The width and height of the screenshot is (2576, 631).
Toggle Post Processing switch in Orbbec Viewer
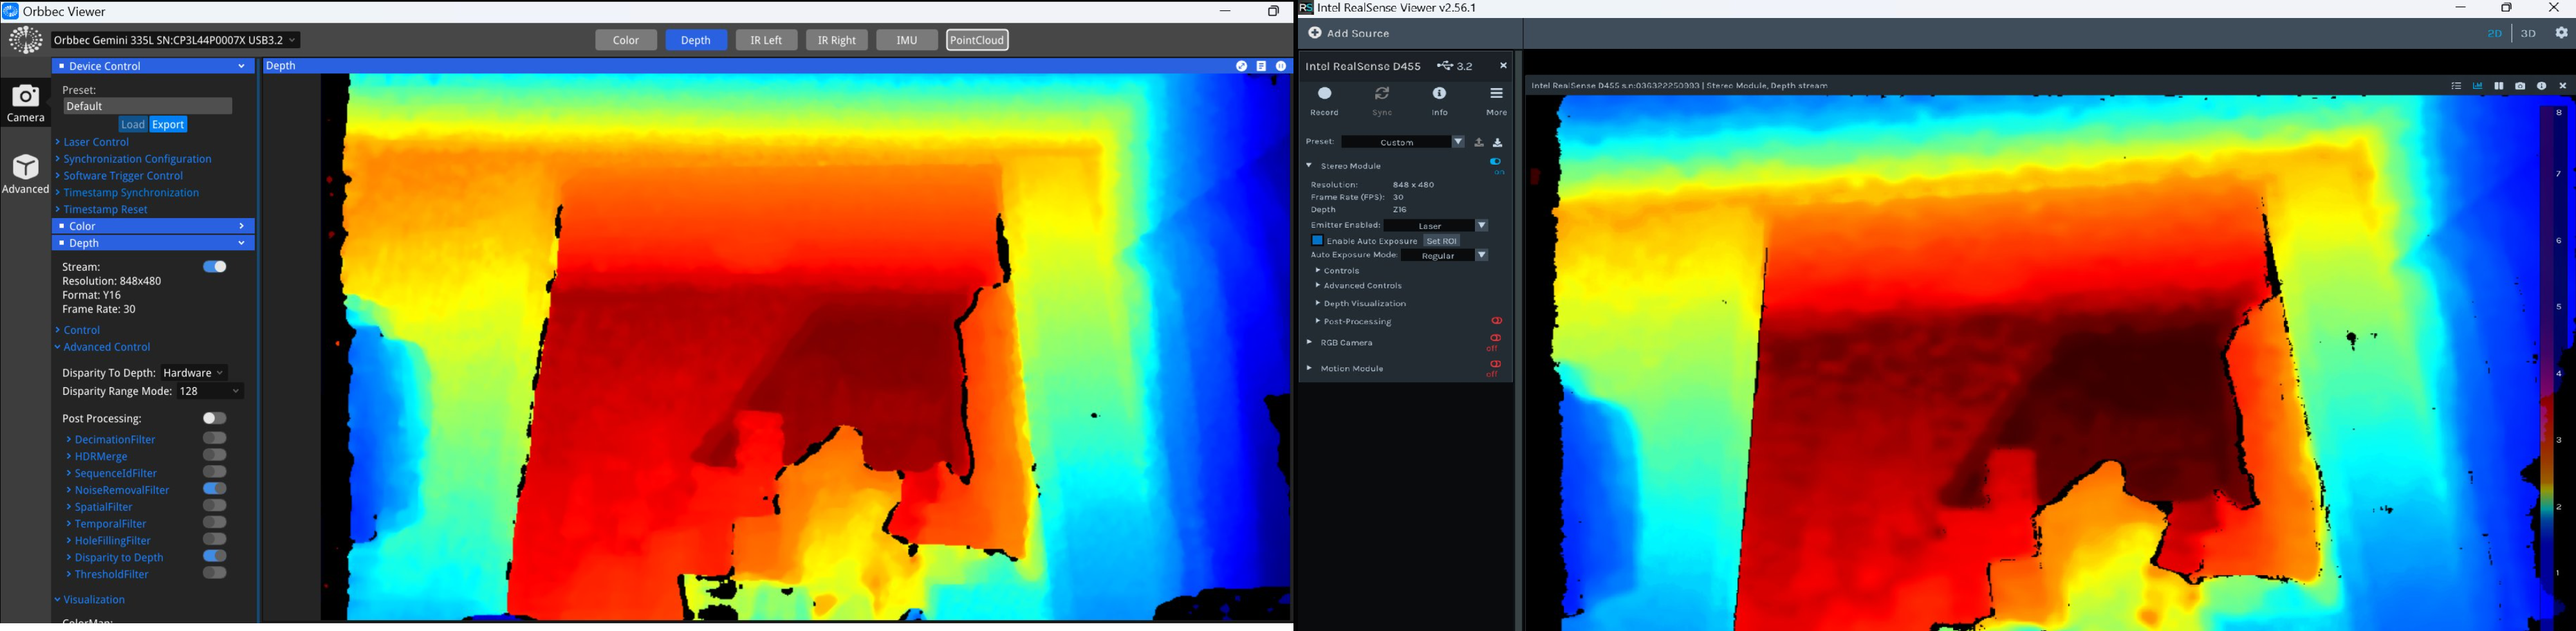pyautogui.click(x=215, y=418)
